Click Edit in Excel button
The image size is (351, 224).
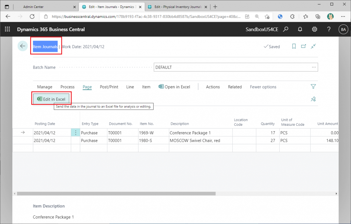pos(51,99)
